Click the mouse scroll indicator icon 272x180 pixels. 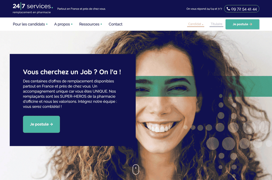(136, 169)
